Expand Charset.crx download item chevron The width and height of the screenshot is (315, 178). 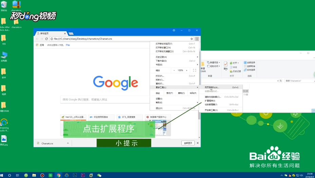click(68, 143)
